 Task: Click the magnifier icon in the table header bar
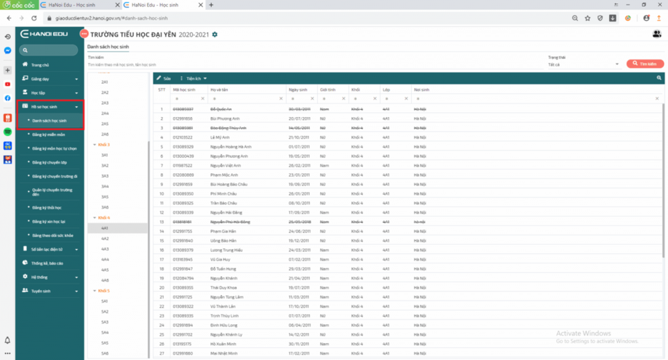[659, 78]
